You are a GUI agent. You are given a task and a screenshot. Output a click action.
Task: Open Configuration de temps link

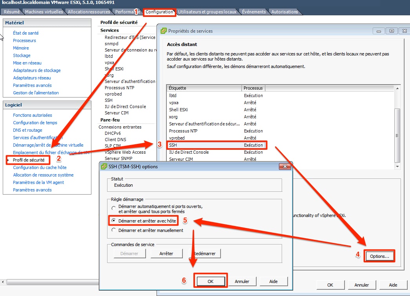[x=35, y=123]
